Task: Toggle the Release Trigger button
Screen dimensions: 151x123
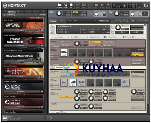Action: pyautogui.click(x=109, y=42)
